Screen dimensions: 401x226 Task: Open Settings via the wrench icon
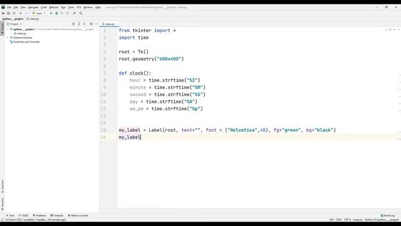pos(74,13)
